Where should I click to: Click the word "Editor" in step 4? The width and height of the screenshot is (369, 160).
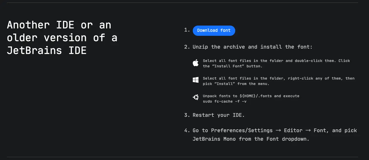[293, 130]
